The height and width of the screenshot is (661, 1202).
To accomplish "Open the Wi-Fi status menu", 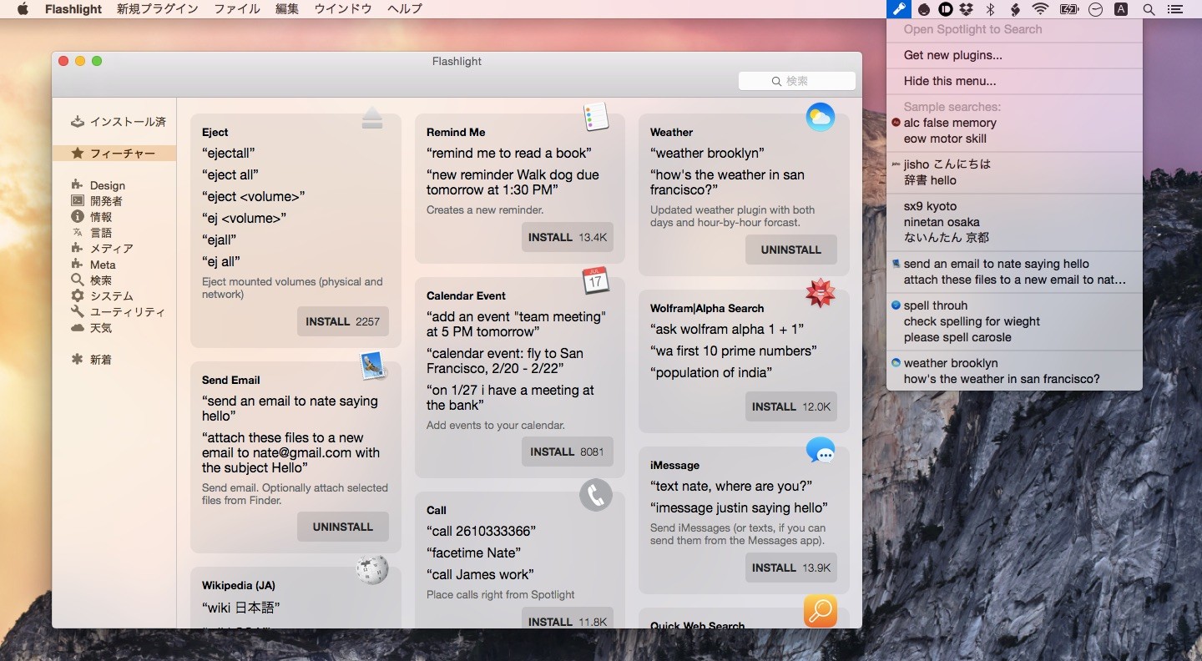I will pyautogui.click(x=1040, y=9).
